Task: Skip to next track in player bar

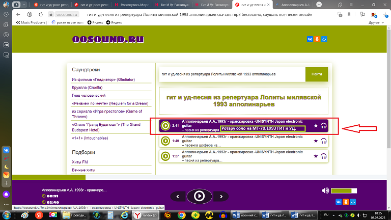Action: [x=221, y=197]
